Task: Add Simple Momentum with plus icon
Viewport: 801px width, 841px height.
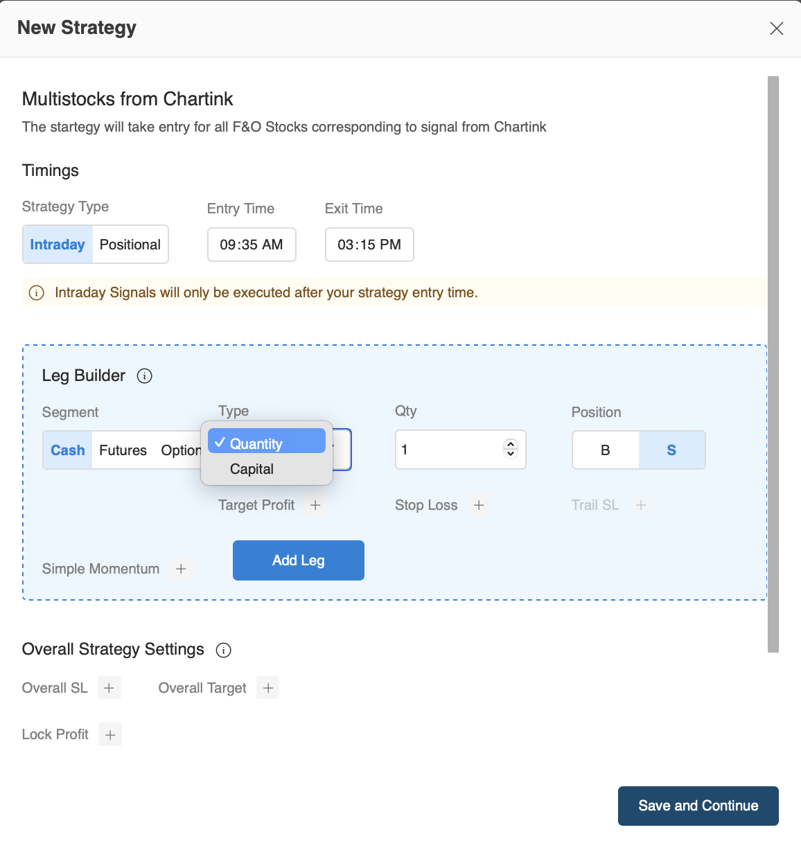Action: [181, 569]
